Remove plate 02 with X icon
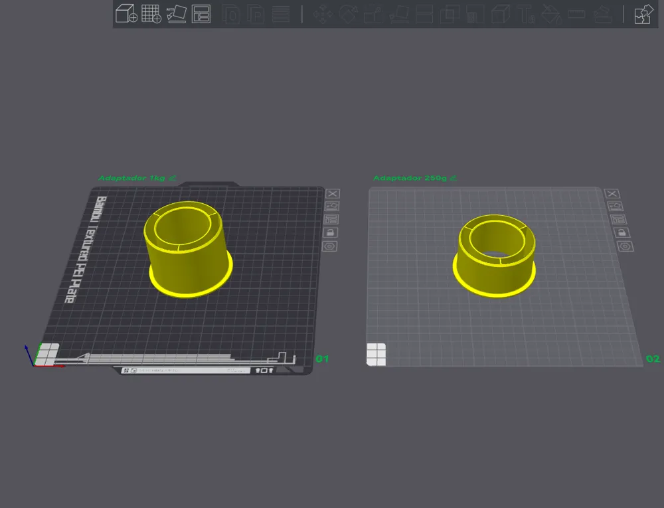The height and width of the screenshot is (508, 664). click(x=612, y=193)
